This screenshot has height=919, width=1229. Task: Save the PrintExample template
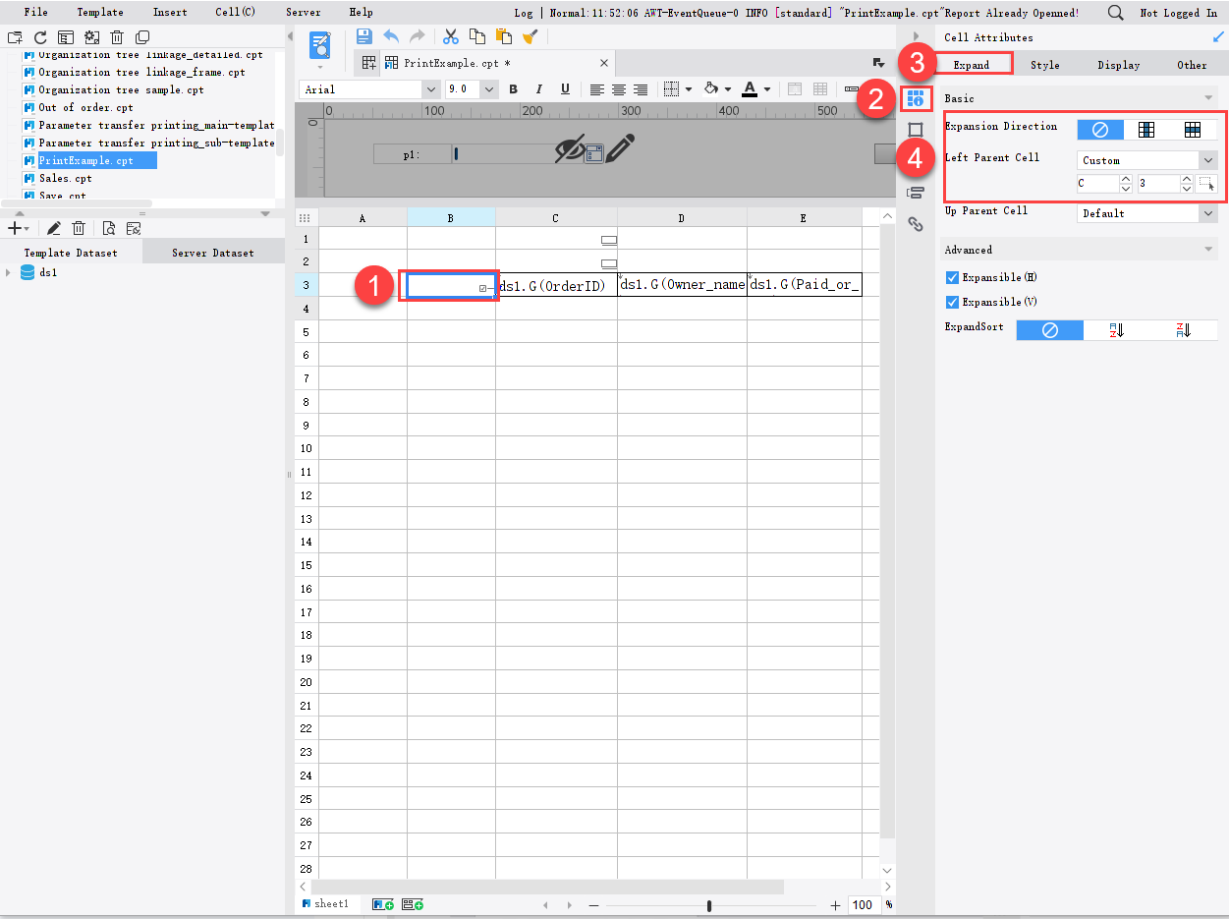coord(363,35)
